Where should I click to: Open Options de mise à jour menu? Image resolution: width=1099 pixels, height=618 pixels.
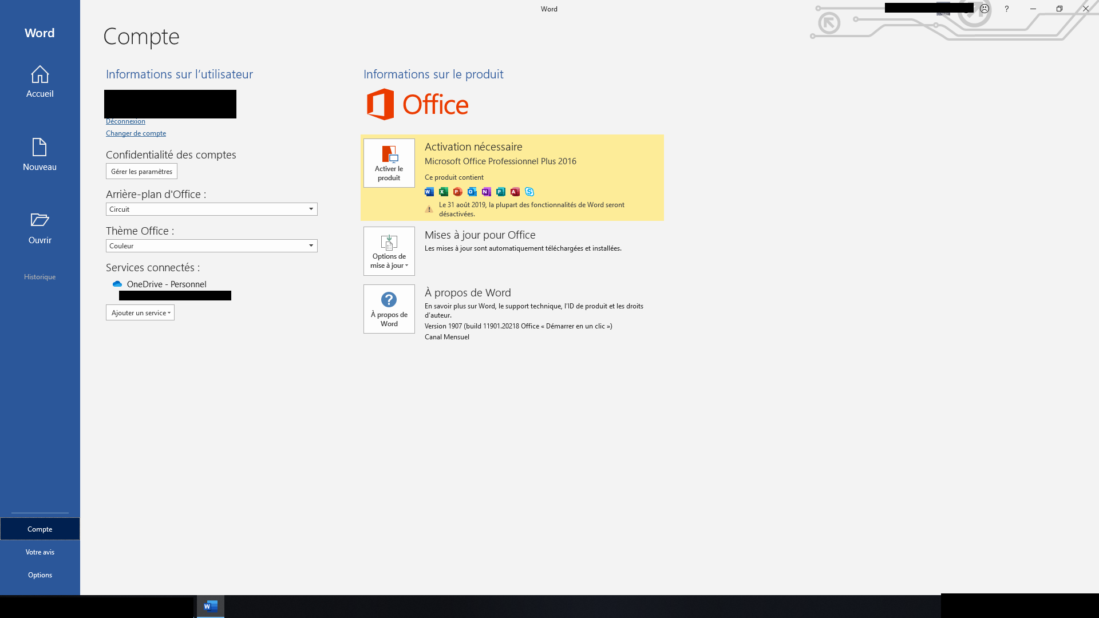pyautogui.click(x=389, y=251)
